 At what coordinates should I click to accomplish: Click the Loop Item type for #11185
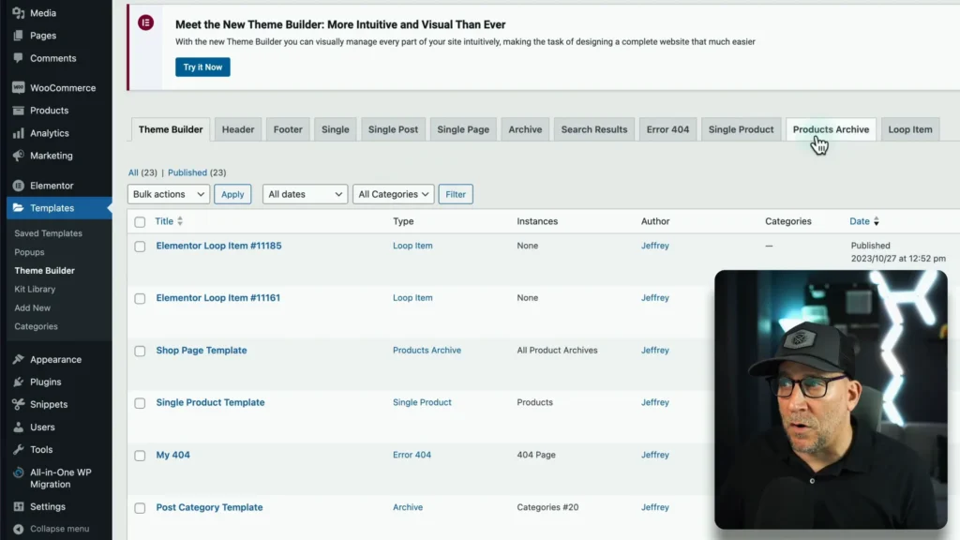(412, 246)
